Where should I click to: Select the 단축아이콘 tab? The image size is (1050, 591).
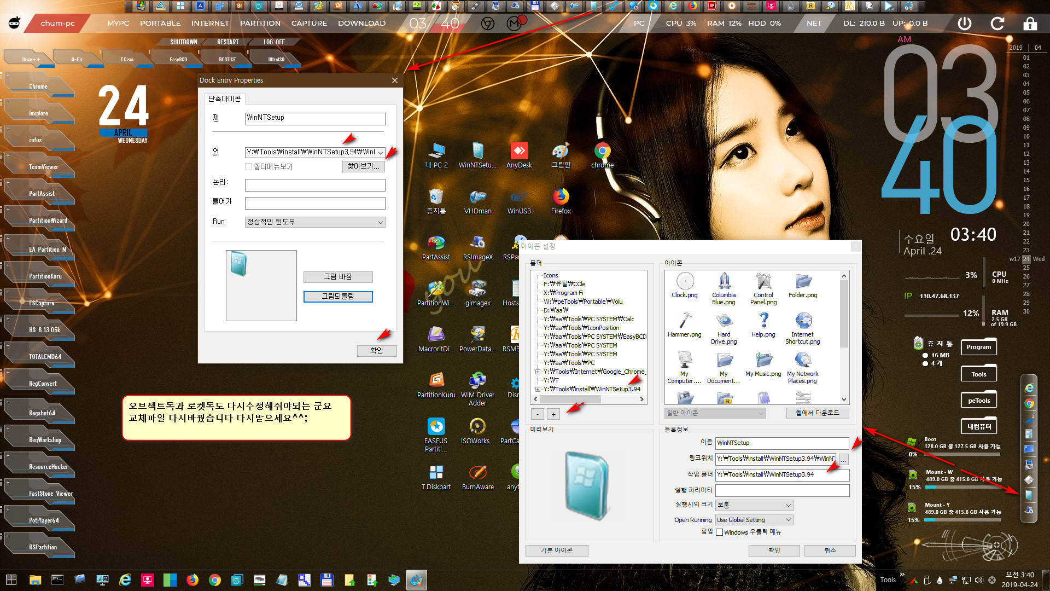click(x=225, y=99)
